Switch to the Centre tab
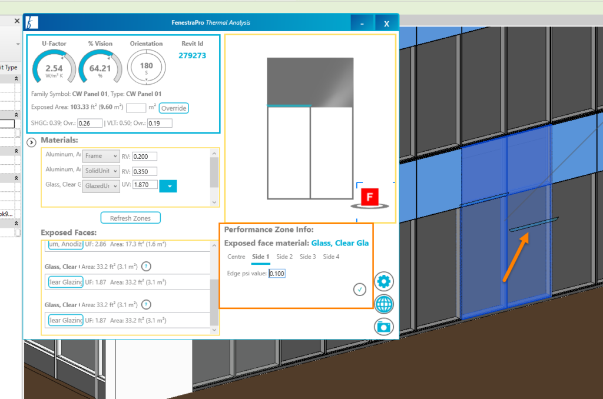Viewport: 603px width, 399px height. tap(236, 257)
